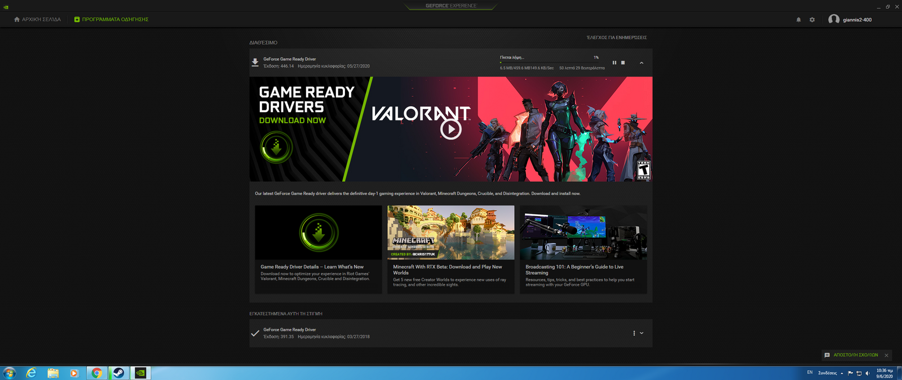Image resolution: width=902 pixels, height=380 pixels.
Task: Click the EN language indicator in tray
Action: (x=810, y=373)
